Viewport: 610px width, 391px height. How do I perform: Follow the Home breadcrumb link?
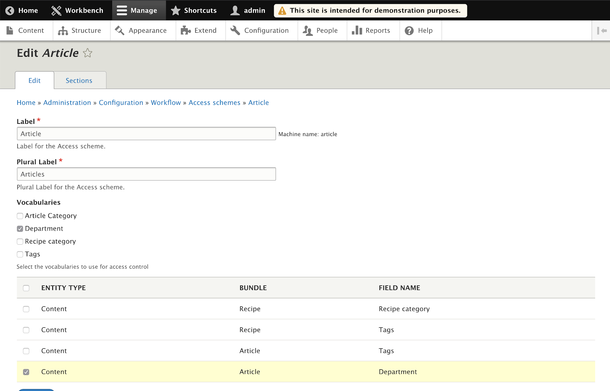click(x=26, y=103)
